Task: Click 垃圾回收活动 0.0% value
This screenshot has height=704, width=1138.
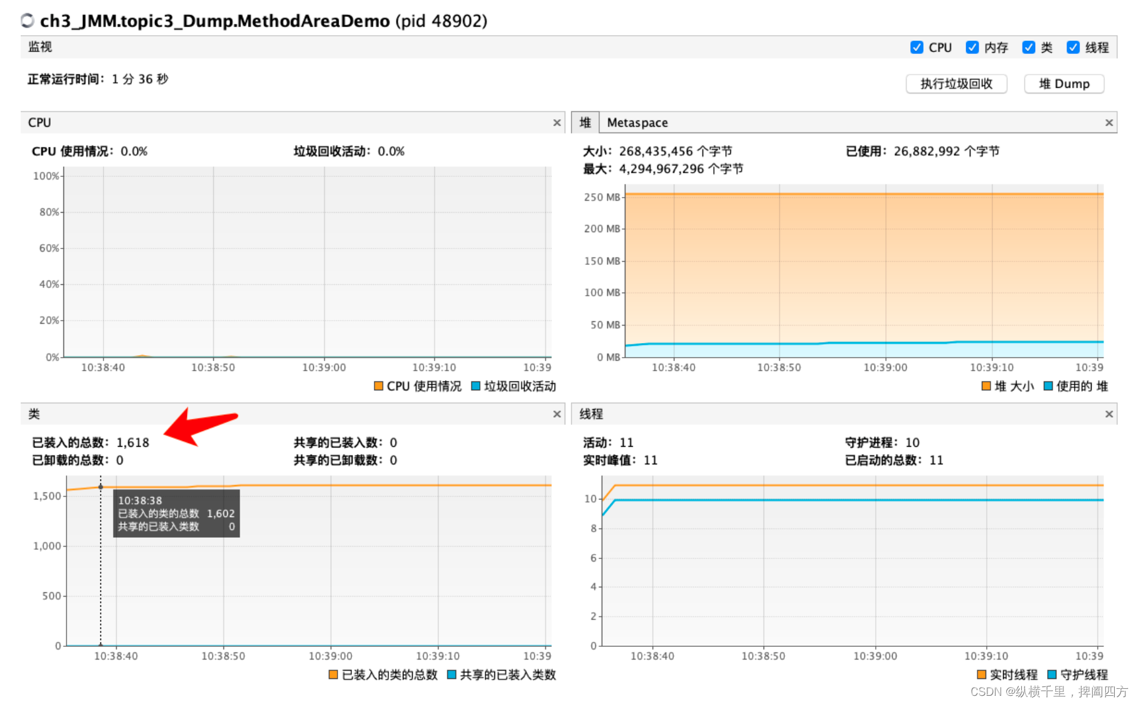Action: [391, 151]
